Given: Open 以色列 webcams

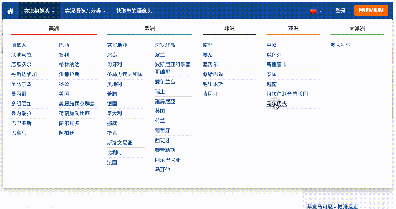Looking at the screenshot, I should click(274, 55).
